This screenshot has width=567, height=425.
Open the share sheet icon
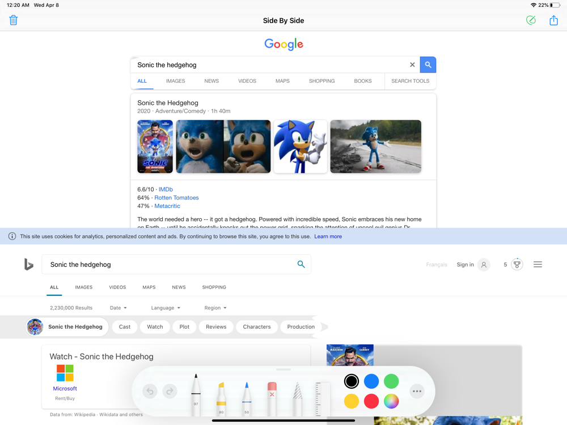click(553, 20)
